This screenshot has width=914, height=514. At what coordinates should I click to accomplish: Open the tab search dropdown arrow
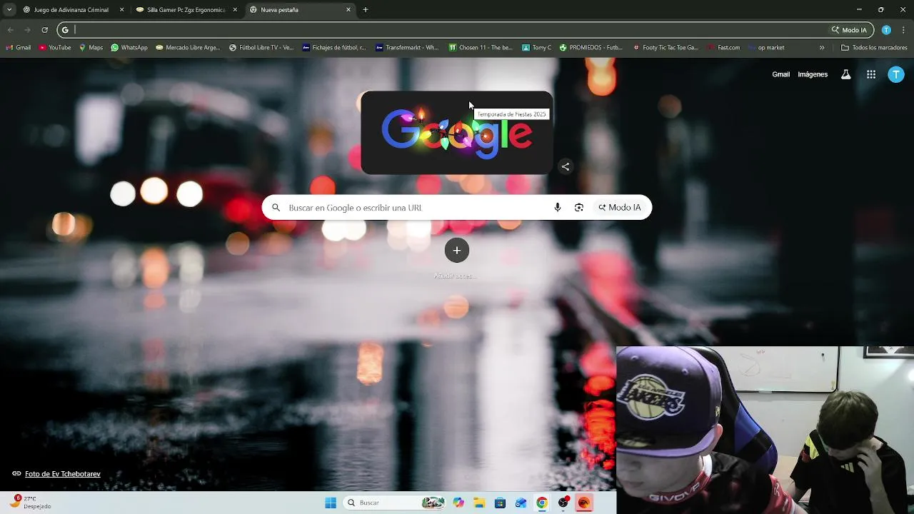pos(9,10)
